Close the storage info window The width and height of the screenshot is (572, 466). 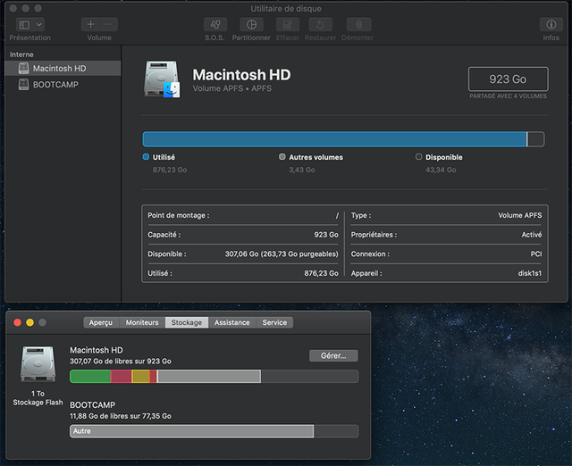coord(17,322)
